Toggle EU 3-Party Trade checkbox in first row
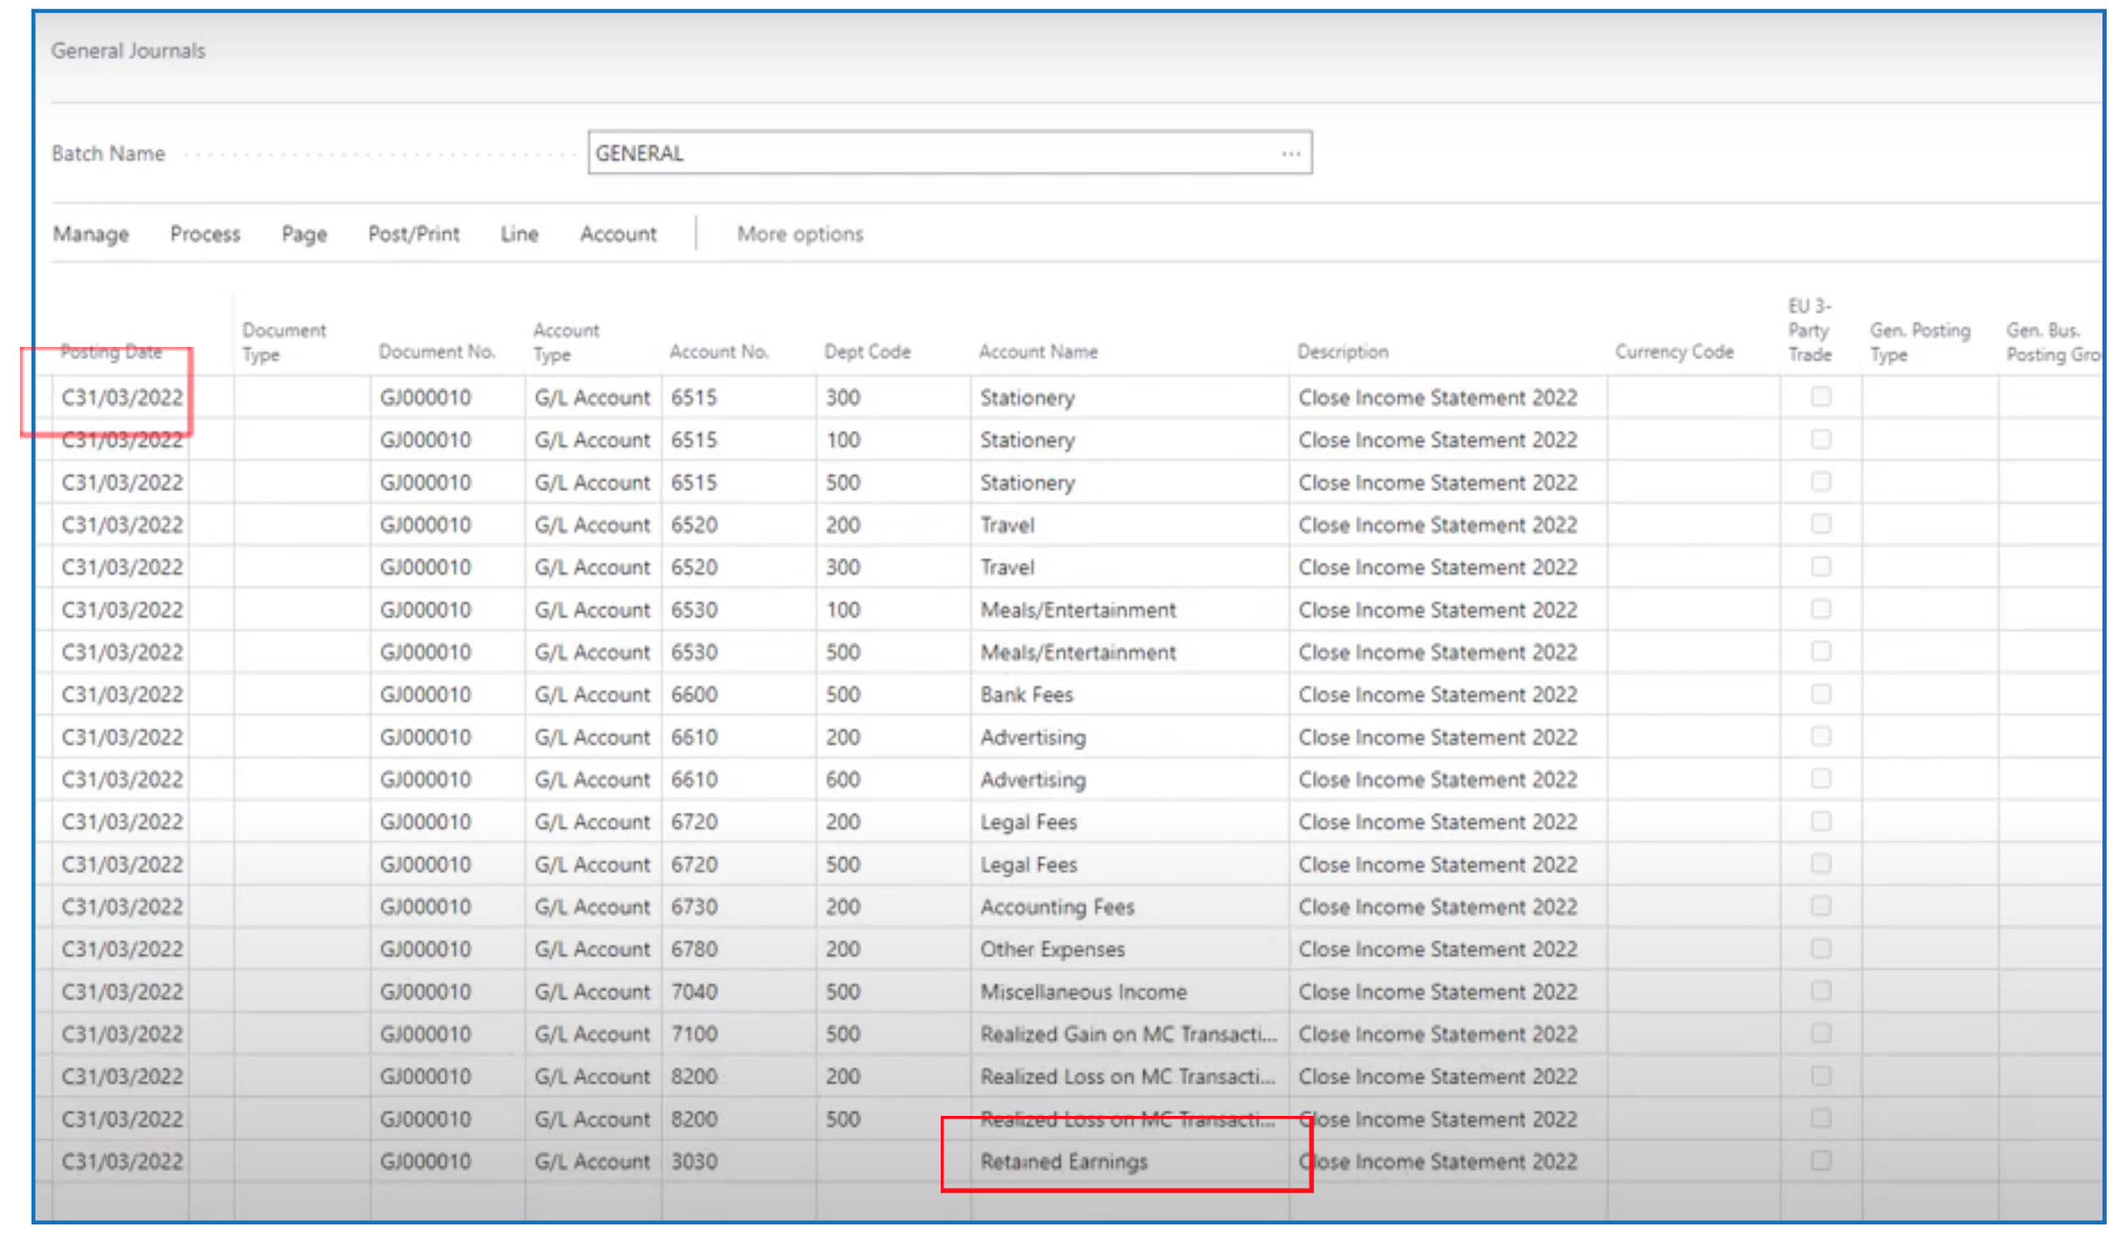This screenshot has height=1236, width=2120. 1821,397
